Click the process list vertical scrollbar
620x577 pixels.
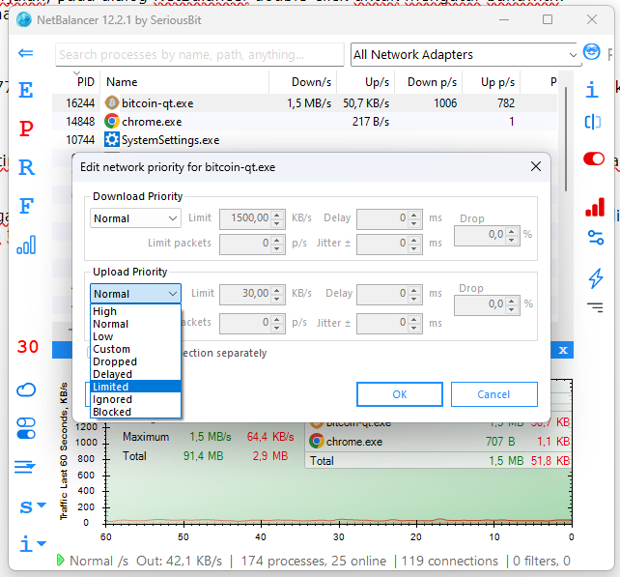coord(566,139)
